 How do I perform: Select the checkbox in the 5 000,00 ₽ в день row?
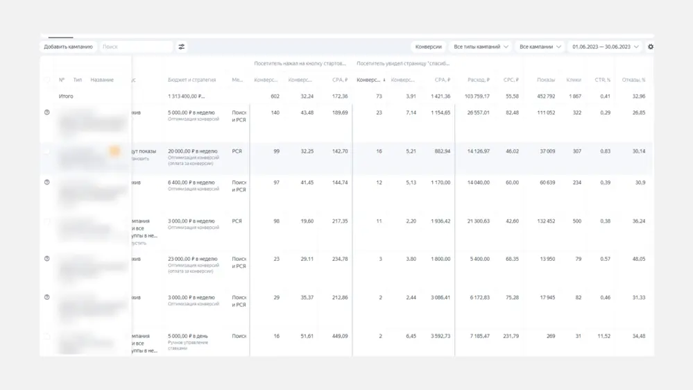(47, 336)
